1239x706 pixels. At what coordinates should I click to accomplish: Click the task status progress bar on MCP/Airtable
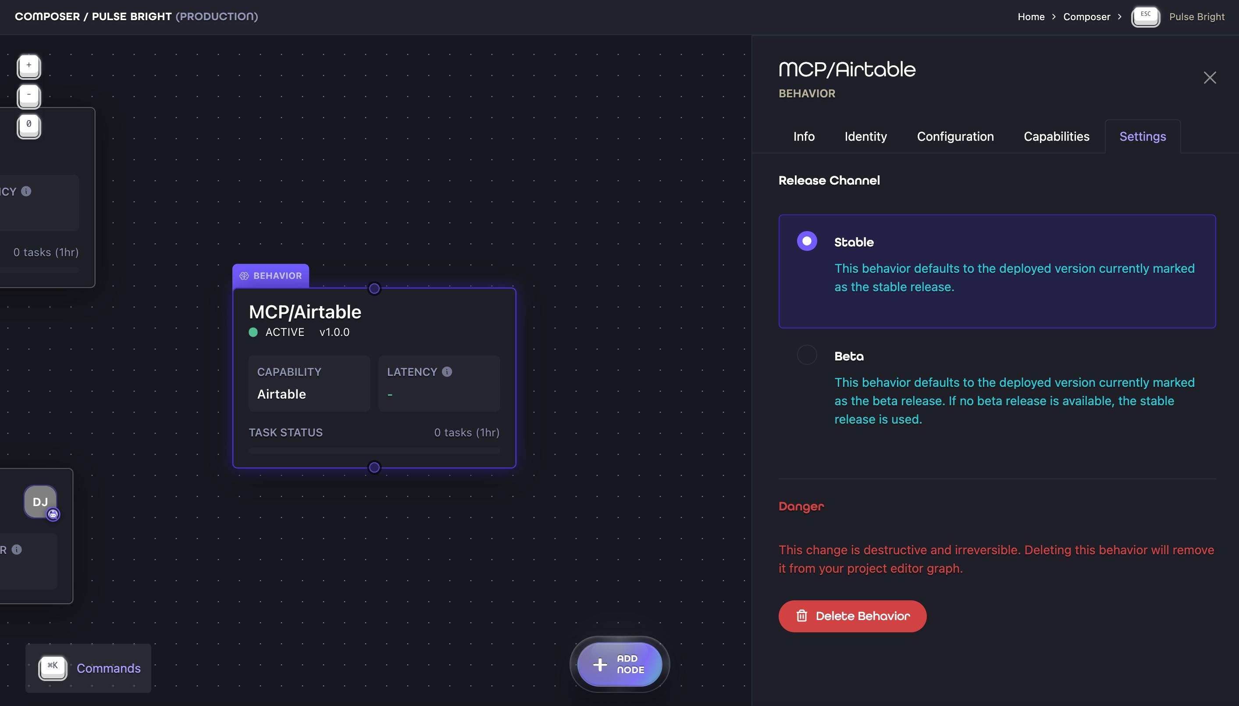pos(374,450)
